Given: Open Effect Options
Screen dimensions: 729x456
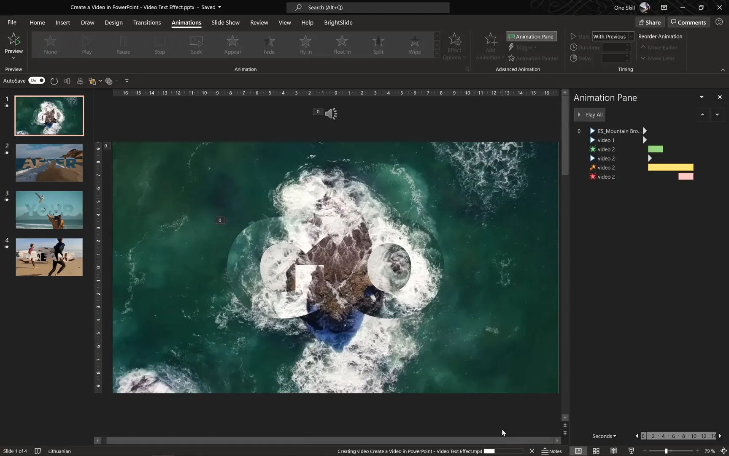Looking at the screenshot, I should click(454, 45).
